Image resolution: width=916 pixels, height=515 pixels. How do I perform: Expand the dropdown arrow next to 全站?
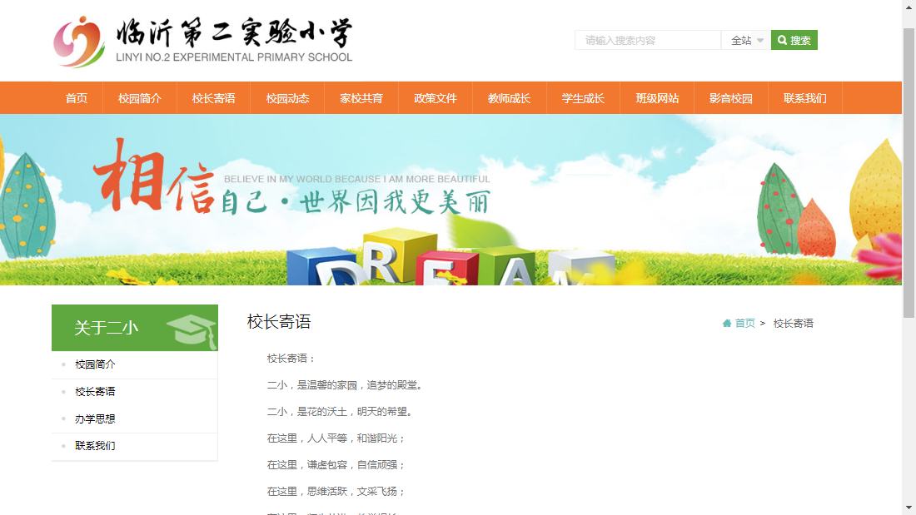point(759,39)
